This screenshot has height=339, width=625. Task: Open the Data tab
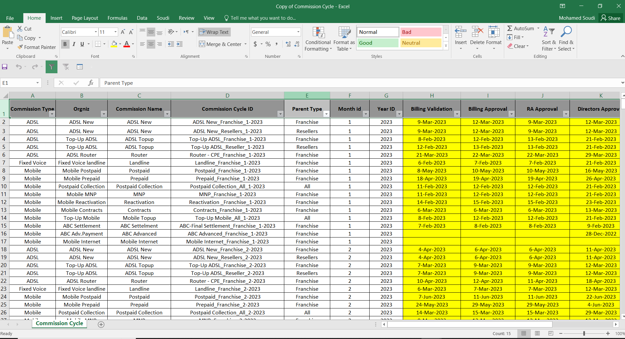tap(142, 18)
